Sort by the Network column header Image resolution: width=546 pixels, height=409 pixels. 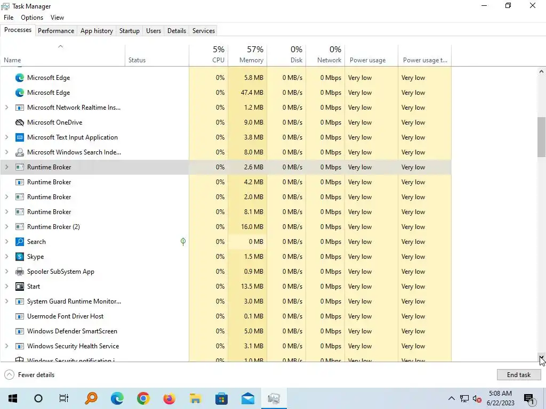(x=326, y=55)
